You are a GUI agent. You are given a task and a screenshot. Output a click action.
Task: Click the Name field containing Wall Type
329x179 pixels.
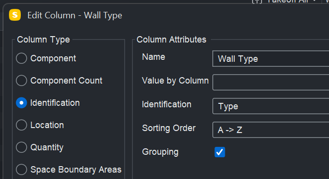[x=270, y=58]
